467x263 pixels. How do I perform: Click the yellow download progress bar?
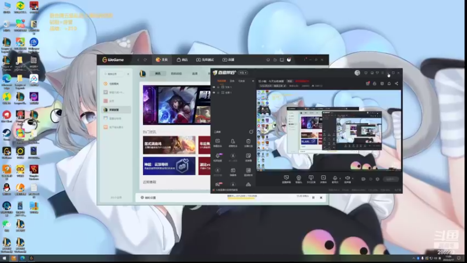[x=242, y=198]
